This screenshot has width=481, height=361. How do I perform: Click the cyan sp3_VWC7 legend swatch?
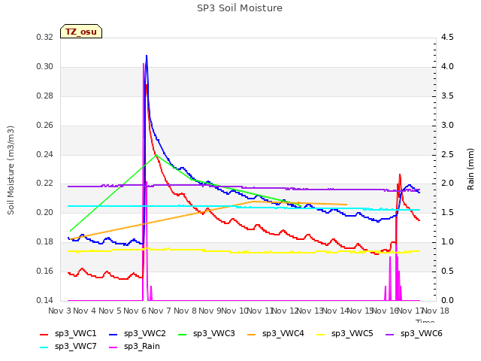pos(44,347)
